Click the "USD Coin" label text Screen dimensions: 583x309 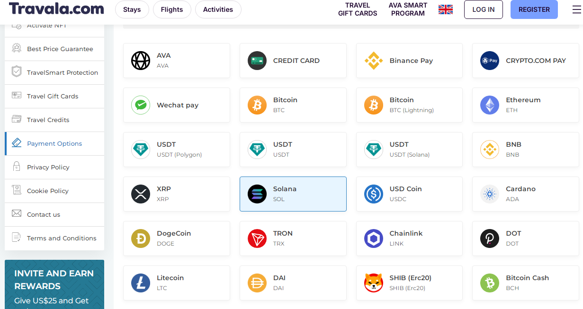406,189
